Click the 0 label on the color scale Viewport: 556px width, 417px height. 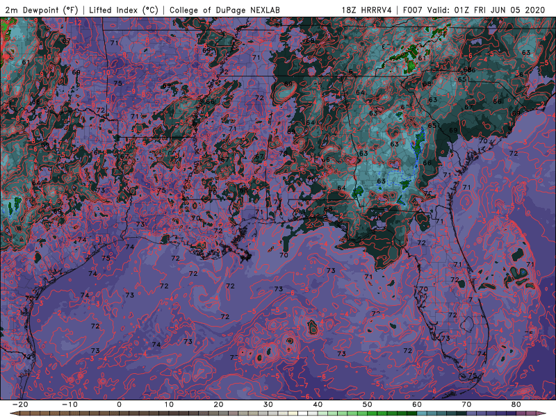[119, 404]
